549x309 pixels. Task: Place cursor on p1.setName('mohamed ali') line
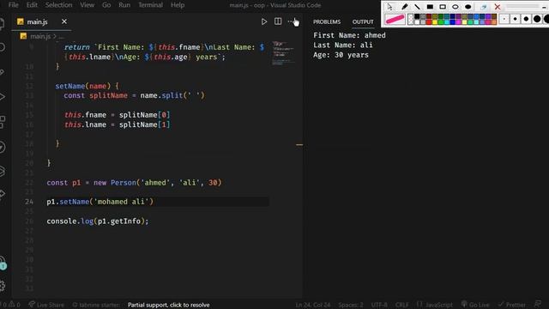[100, 202]
